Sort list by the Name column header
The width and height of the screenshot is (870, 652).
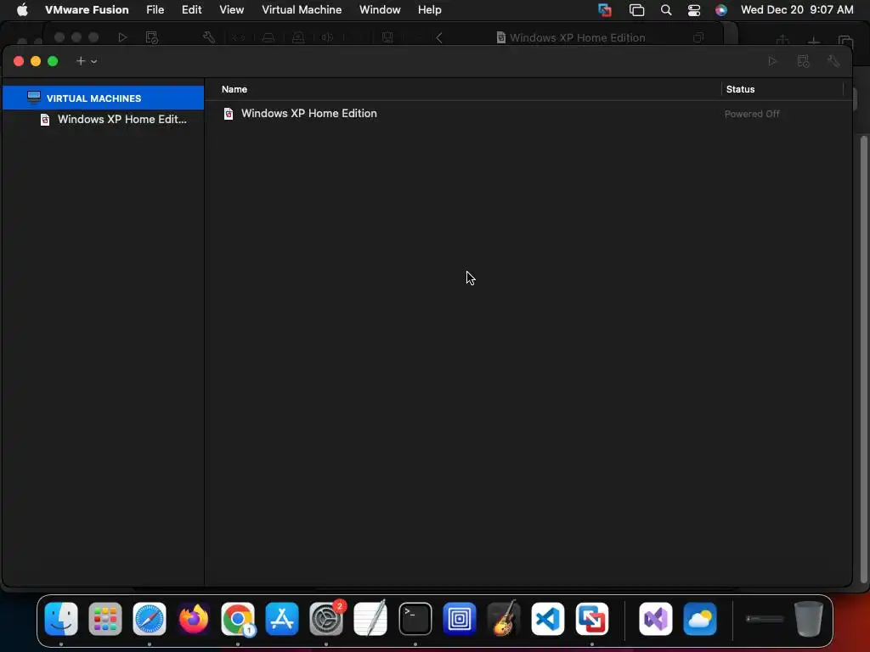[234, 89]
